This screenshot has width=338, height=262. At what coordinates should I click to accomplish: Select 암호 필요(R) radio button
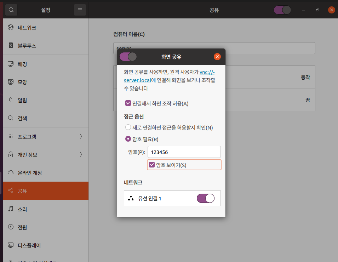(128, 139)
